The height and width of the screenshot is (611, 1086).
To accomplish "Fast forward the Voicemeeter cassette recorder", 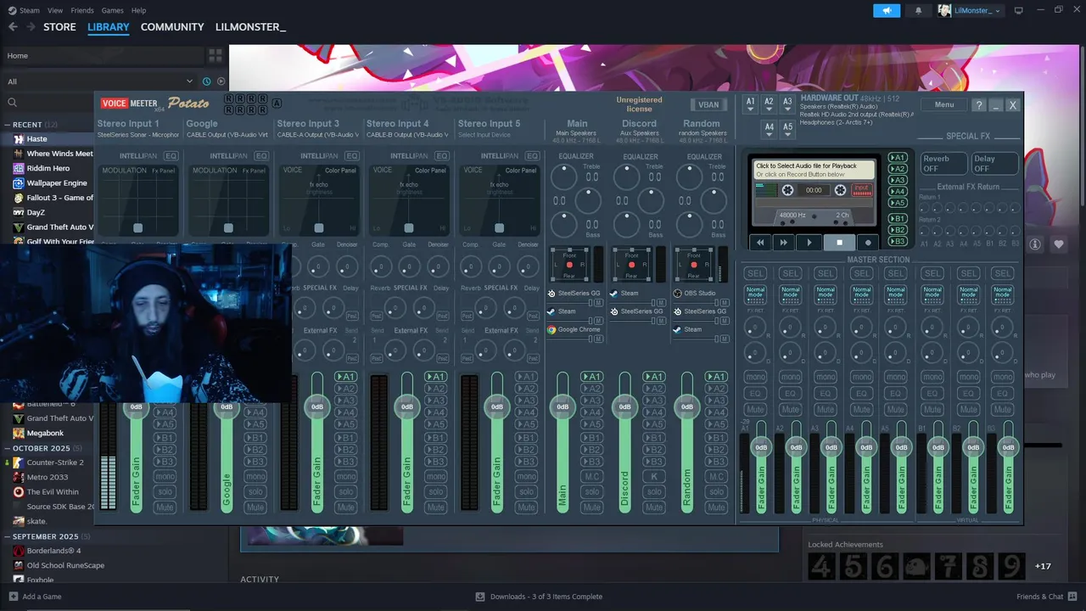I will (784, 243).
